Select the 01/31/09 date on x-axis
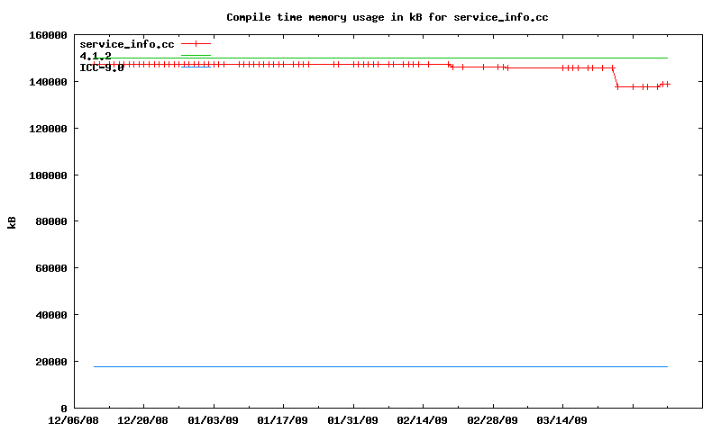Screen dimensions: 721x432 352,420
